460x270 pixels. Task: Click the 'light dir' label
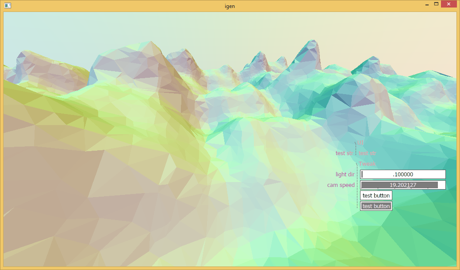(345, 175)
